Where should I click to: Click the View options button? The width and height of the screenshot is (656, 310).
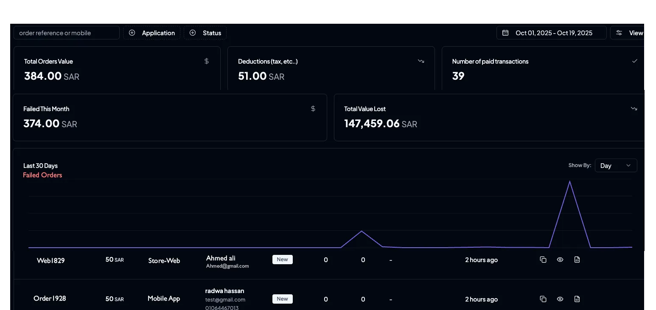(630, 33)
